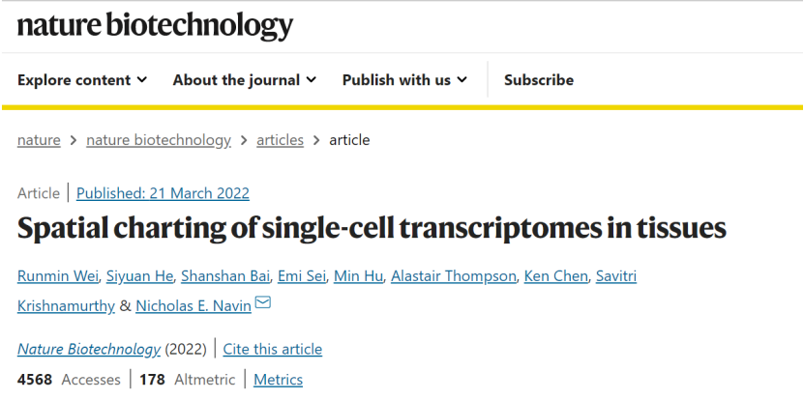Click the Published: 21 March 2022 link

click(164, 193)
